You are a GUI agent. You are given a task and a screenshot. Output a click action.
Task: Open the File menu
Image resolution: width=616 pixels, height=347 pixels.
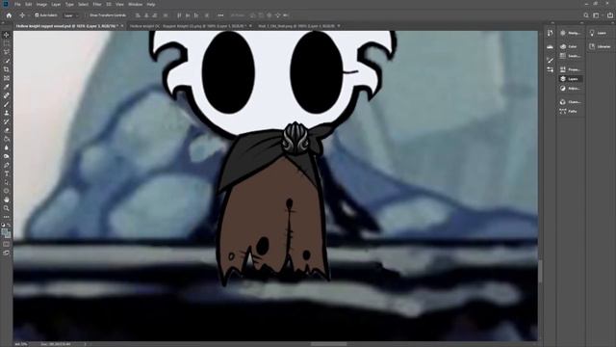click(17, 4)
